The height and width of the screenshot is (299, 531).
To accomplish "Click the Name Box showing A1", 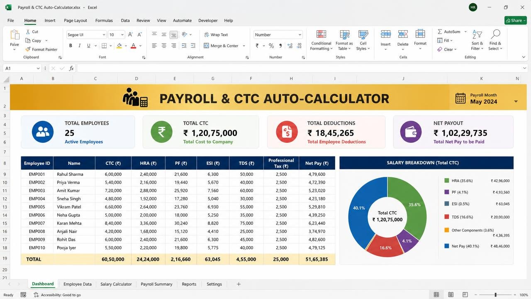I will 22,68.
